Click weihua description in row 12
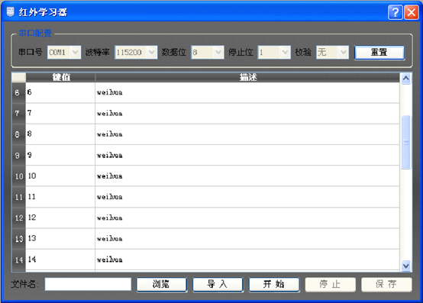Screen dimensions: 423x303 [x=247, y=218]
